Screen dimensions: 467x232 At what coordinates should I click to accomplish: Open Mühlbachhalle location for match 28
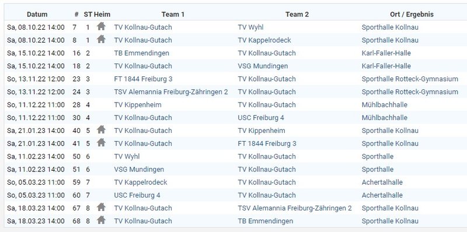[384, 105]
